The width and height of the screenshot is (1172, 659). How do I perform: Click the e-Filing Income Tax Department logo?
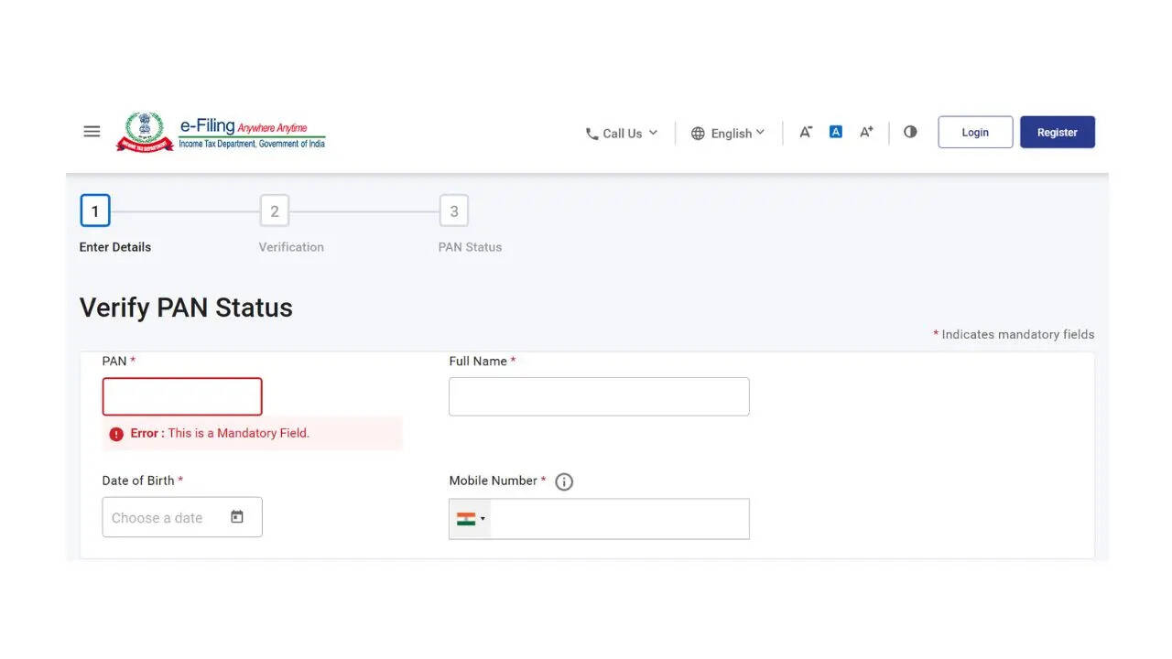221,132
